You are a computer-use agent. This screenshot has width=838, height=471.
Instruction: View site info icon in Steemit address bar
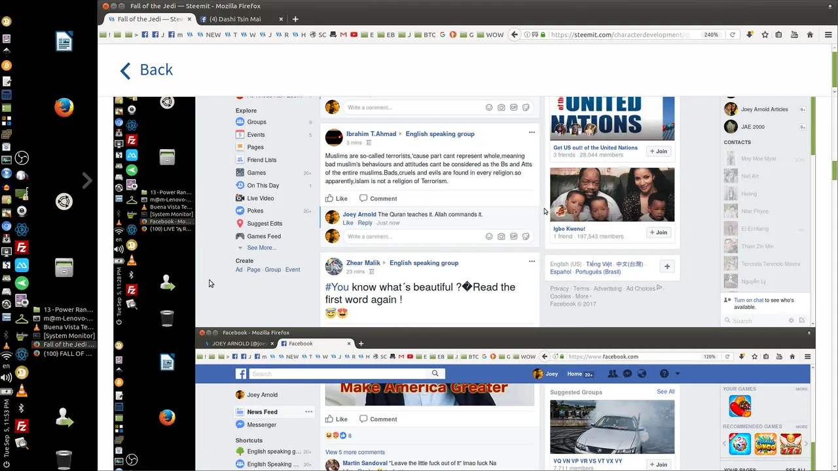click(x=528, y=35)
